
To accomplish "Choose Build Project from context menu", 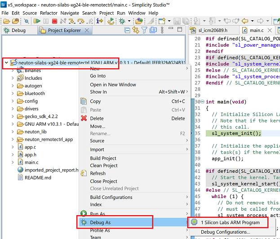I will (103, 158).
